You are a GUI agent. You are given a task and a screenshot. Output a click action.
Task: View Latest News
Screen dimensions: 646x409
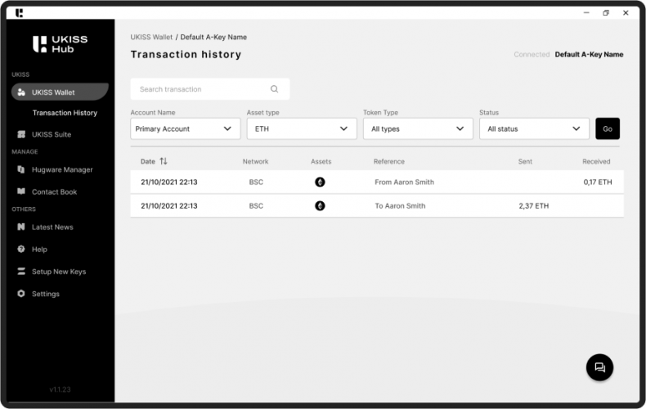coord(52,227)
